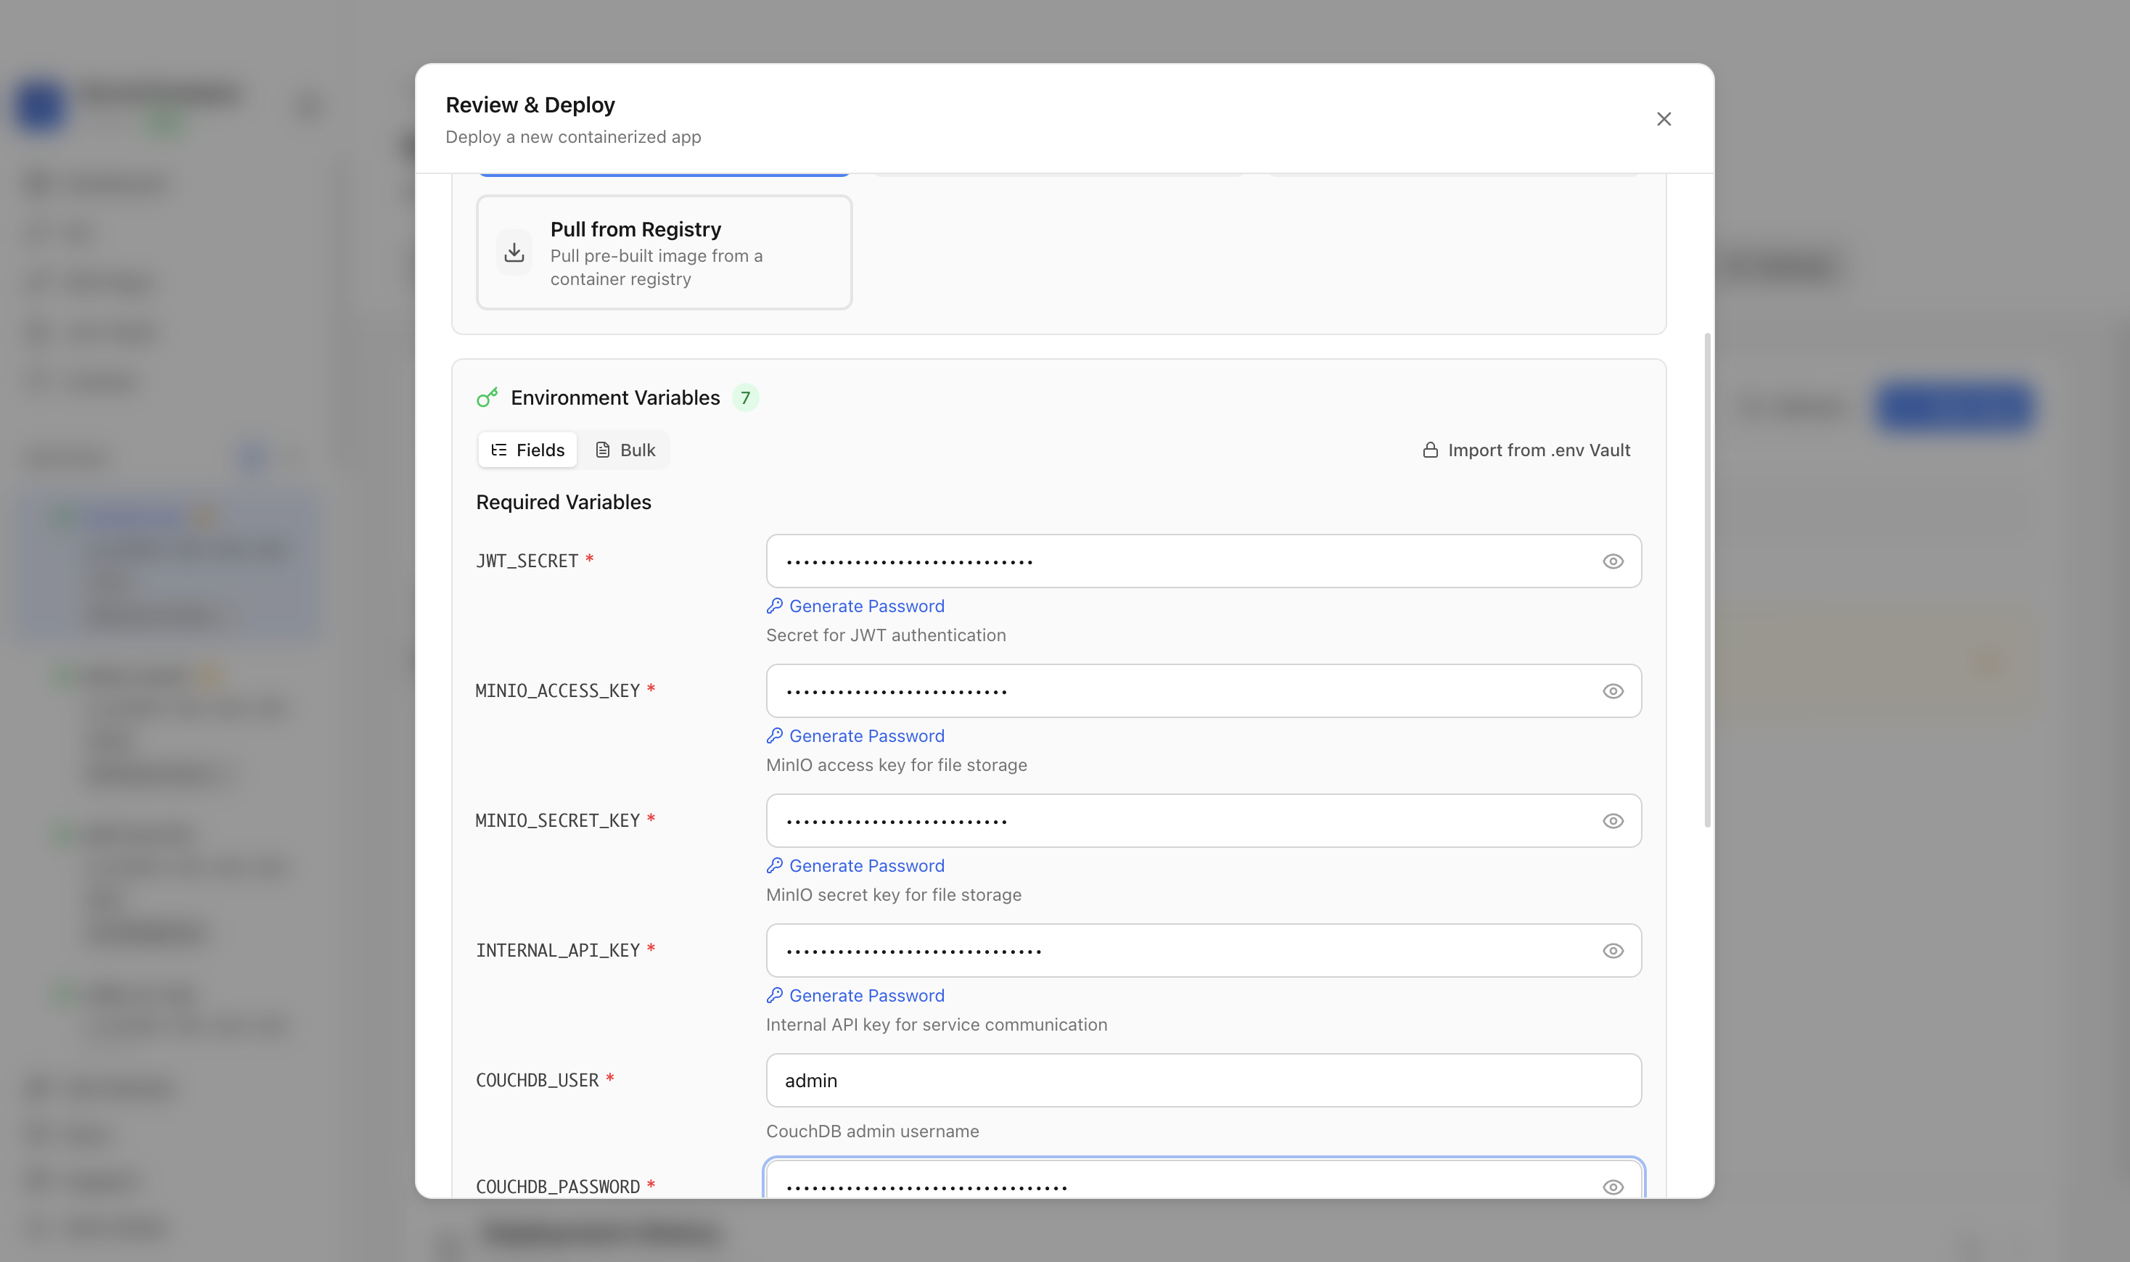The width and height of the screenshot is (2130, 1262).
Task: Switch to the Bulk tab
Action: (x=625, y=450)
